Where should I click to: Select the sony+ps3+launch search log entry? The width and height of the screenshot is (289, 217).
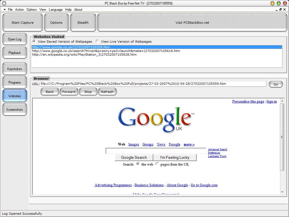coord(157,51)
